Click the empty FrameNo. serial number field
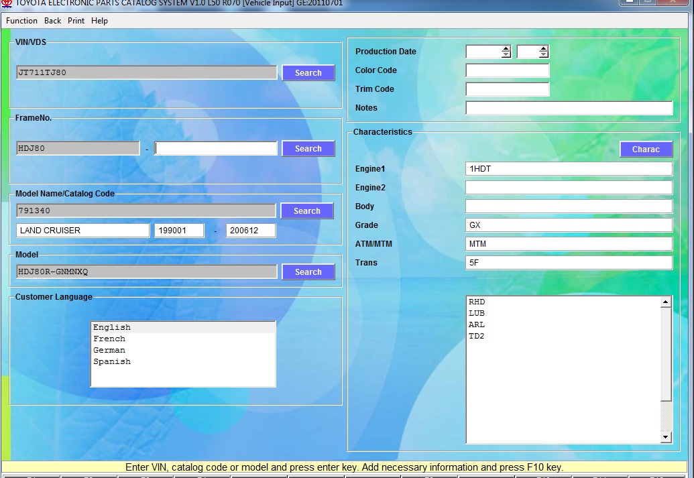The width and height of the screenshot is (694, 478). (x=216, y=148)
